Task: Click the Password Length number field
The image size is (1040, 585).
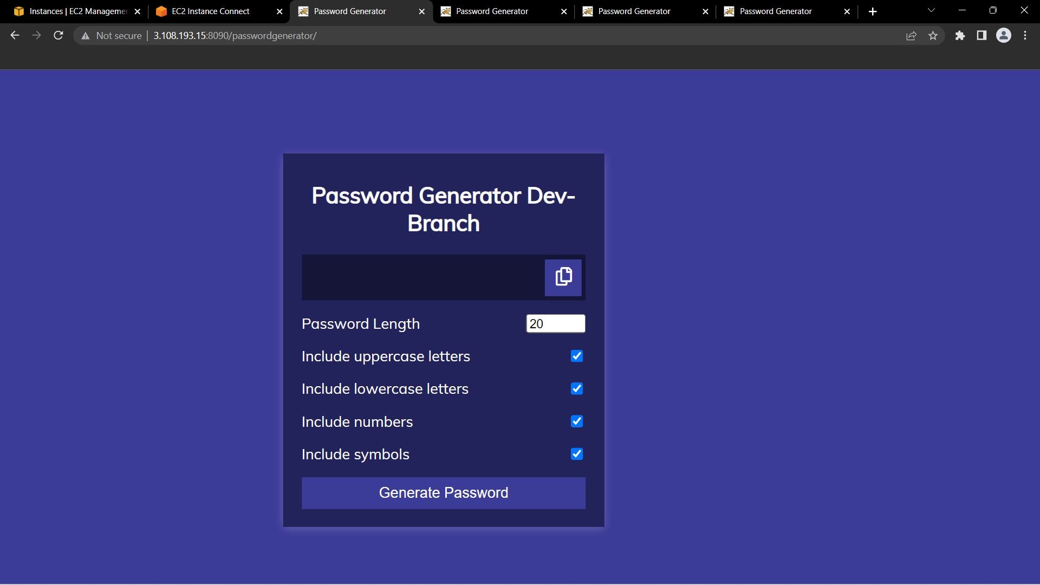Action: click(555, 323)
